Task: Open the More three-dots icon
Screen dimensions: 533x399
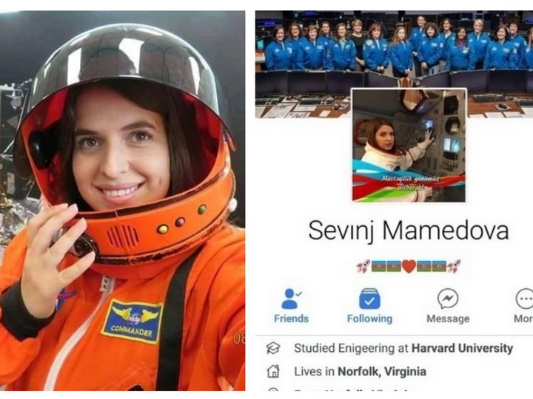Action: point(525,299)
